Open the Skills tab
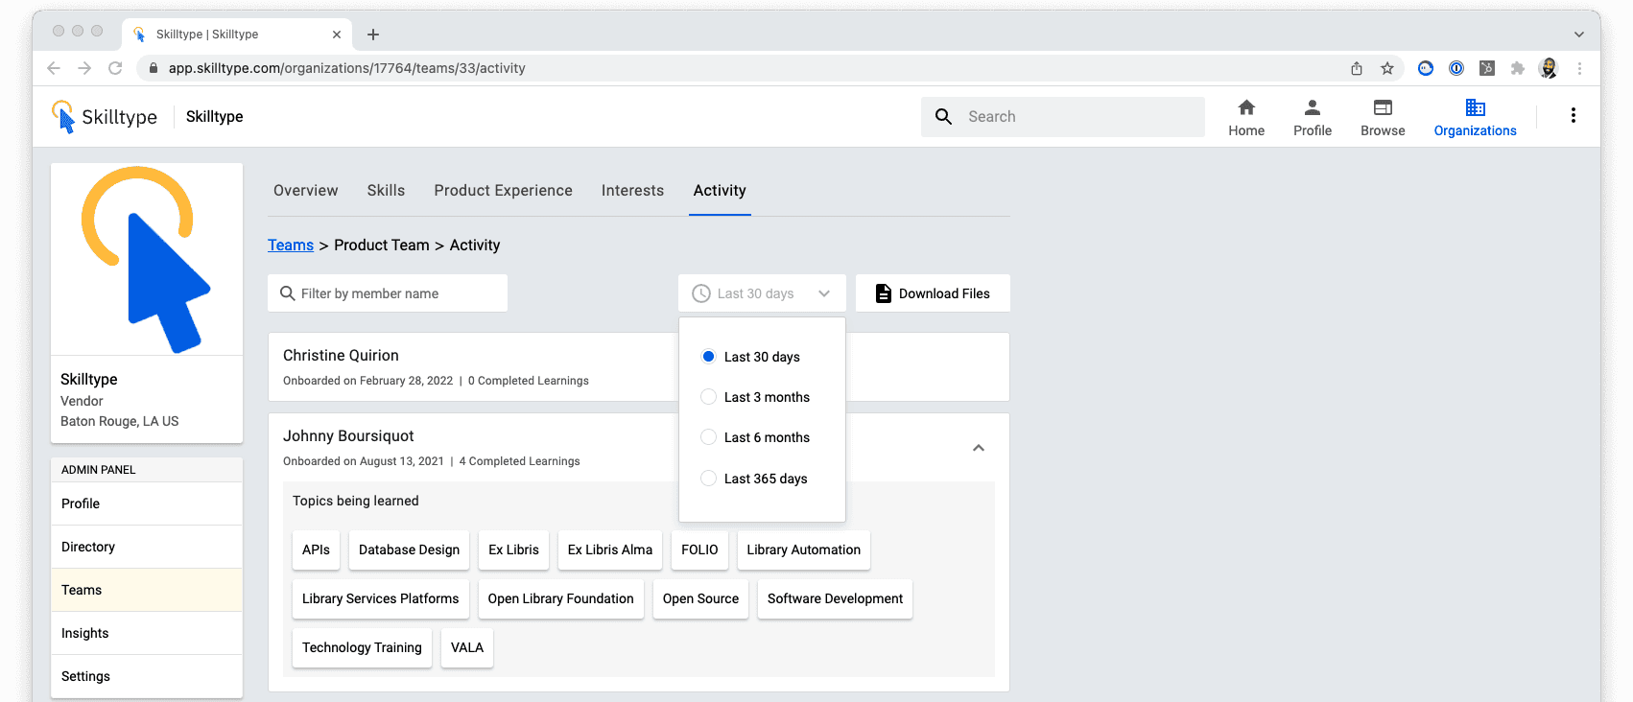 pos(386,191)
